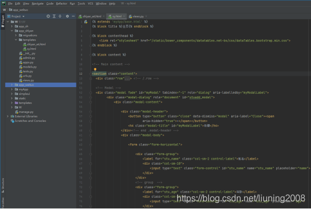The height and width of the screenshot is (209, 311).
Task: Expand the simpleui folder arrow
Action: pyautogui.click(x=12, y=94)
